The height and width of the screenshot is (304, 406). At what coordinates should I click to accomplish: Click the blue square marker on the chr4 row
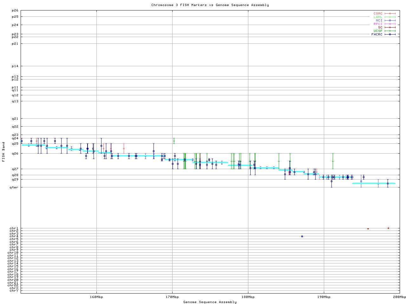tap(302, 236)
